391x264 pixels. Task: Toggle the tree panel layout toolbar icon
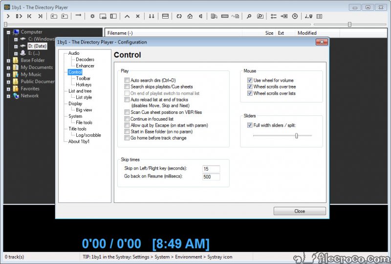[x=113, y=16]
